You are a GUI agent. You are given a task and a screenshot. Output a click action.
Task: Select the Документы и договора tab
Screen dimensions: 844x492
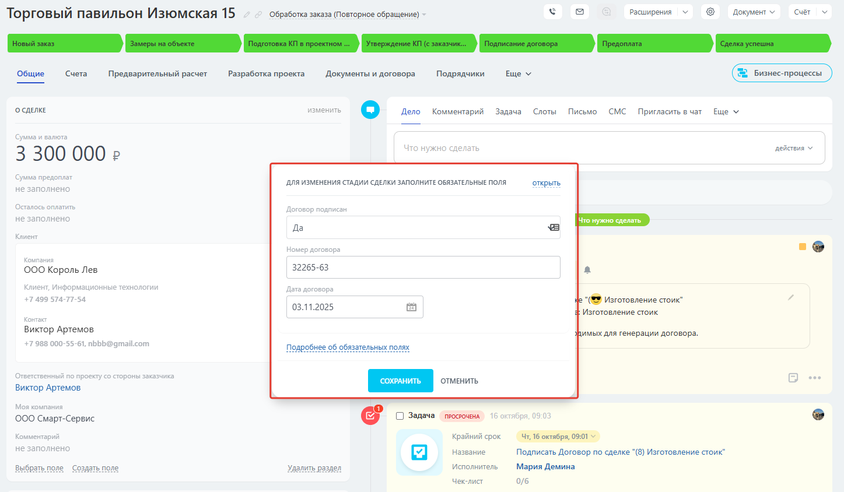click(x=370, y=74)
